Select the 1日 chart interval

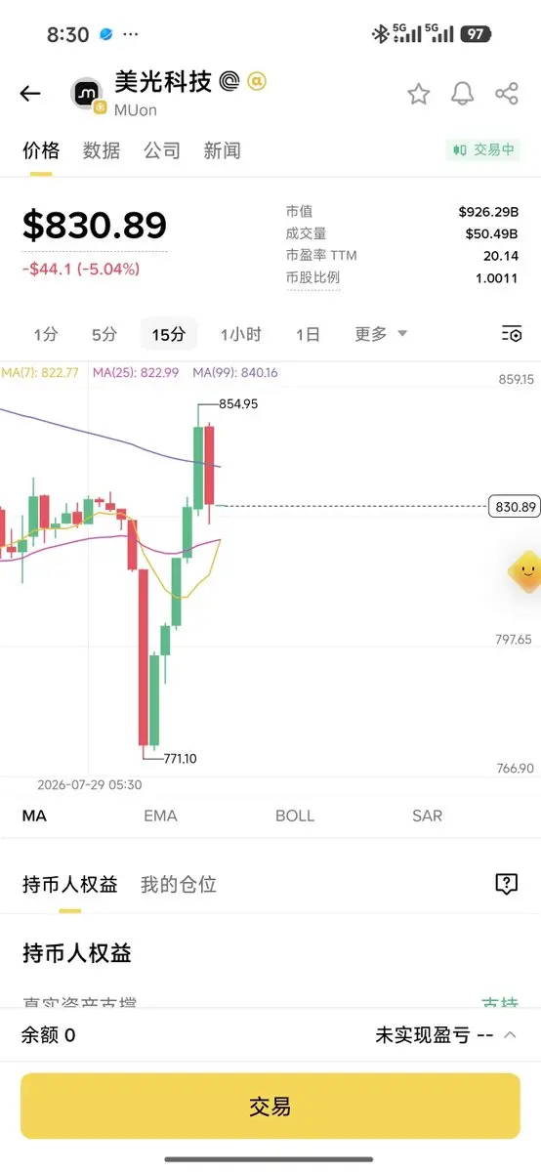308,334
